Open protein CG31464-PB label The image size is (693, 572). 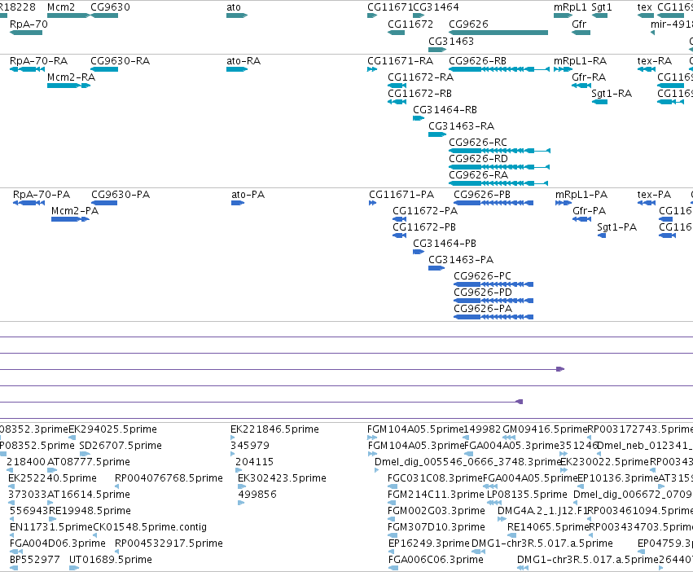(445, 244)
